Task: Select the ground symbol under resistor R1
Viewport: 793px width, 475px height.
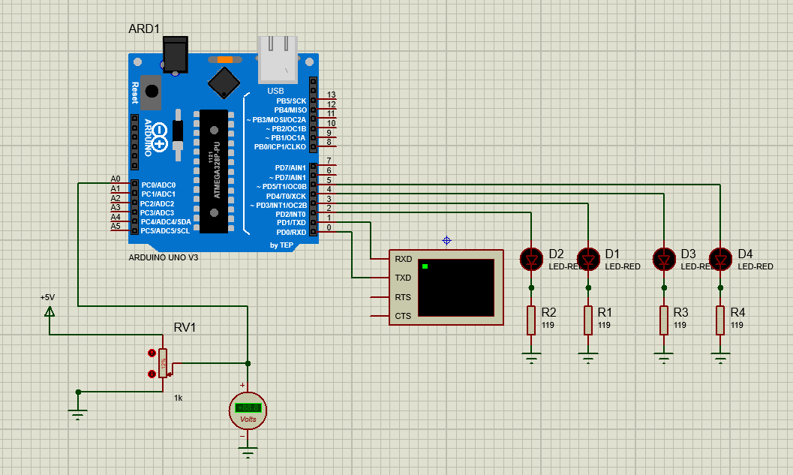Action: [588, 358]
